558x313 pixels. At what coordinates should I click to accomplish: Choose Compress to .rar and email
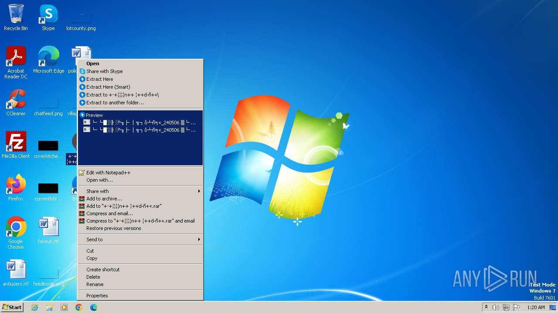click(140, 221)
